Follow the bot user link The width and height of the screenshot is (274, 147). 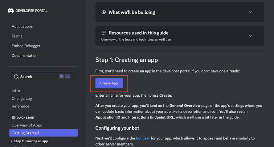click(143, 138)
